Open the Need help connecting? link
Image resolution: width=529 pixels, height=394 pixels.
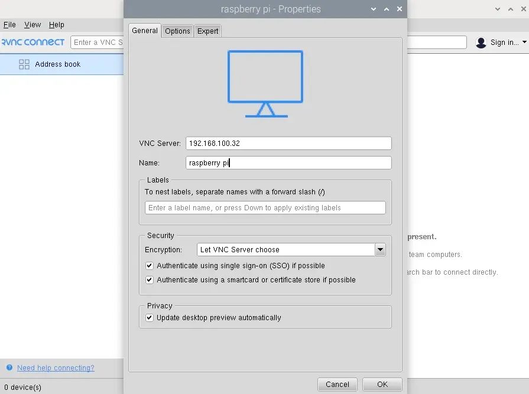[56, 367]
